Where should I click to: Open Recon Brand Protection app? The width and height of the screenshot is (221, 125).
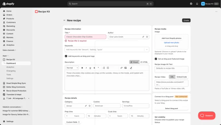click(16, 91)
